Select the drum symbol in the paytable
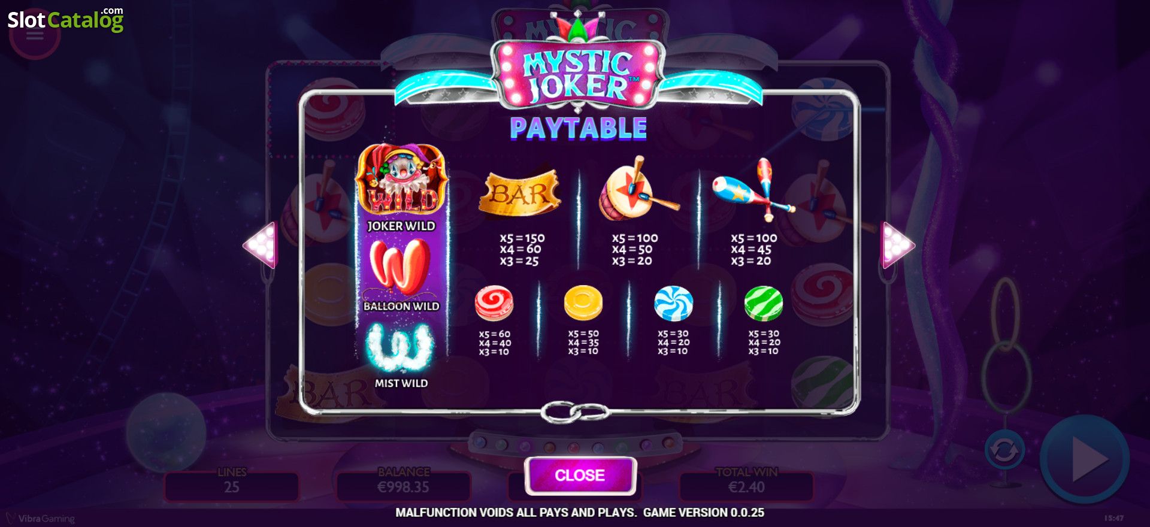The image size is (1150, 527). [637, 190]
